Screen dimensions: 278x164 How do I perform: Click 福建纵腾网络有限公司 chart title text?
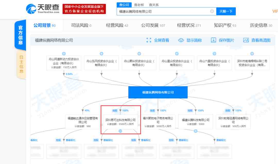click(54, 40)
